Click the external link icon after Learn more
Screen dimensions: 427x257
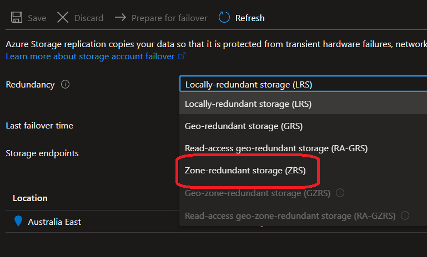(182, 56)
